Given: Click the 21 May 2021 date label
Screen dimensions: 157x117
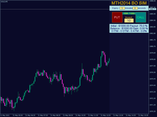Looking at the screenshot, I should 5,115.
